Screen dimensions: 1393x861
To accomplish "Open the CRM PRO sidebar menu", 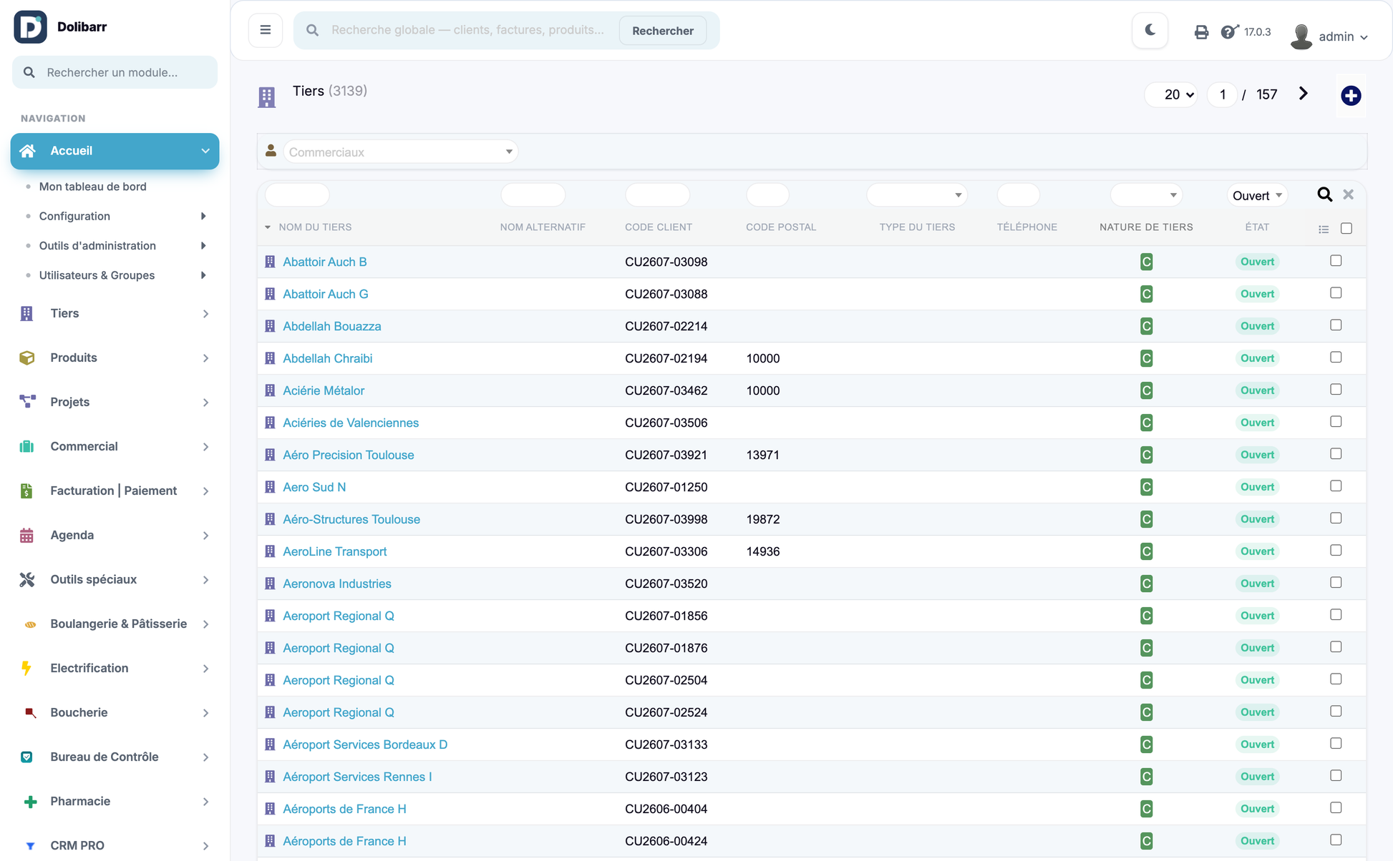I will point(115,845).
